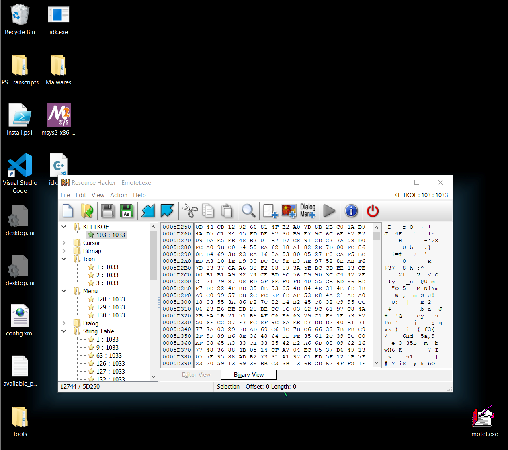Select the idk.exe desktop icon
The height and width of the screenshot is (450, 508).
coord(59,20)
